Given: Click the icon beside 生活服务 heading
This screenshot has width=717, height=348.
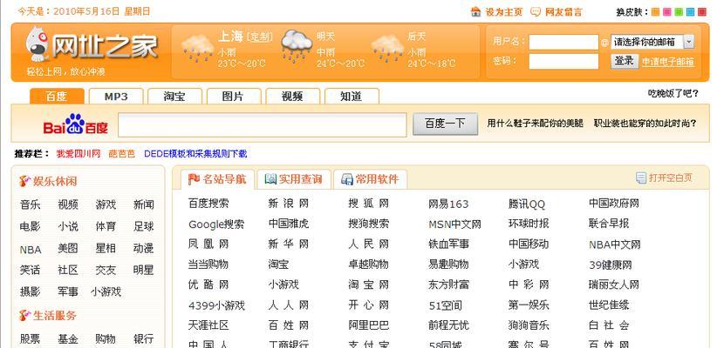Looking at the screenshot, I should tap(24, 315).
